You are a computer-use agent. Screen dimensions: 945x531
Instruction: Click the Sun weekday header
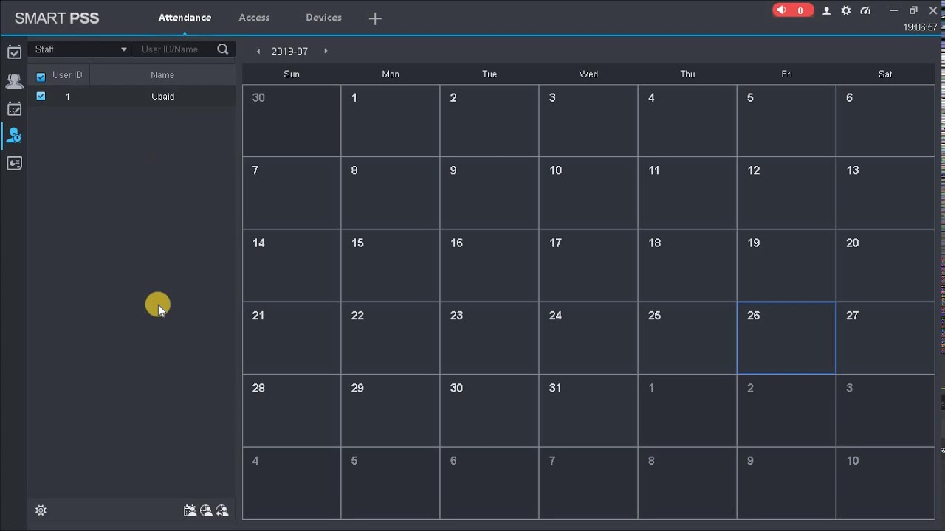click(x=292, y=74)
